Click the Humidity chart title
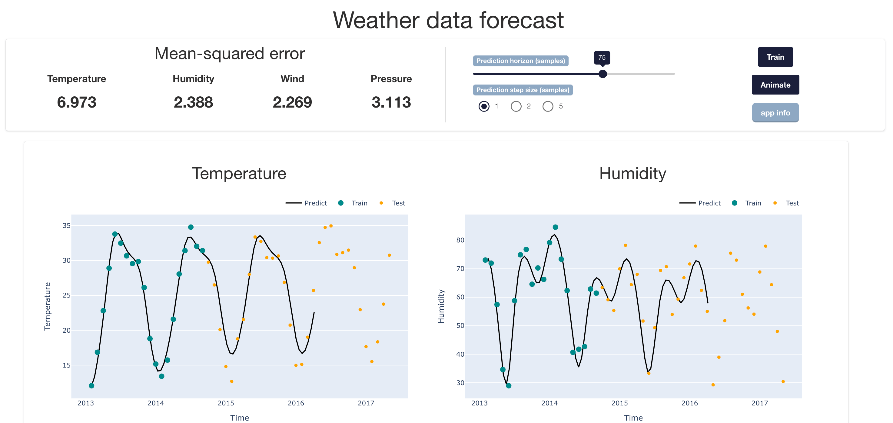 tap(633, 173)
